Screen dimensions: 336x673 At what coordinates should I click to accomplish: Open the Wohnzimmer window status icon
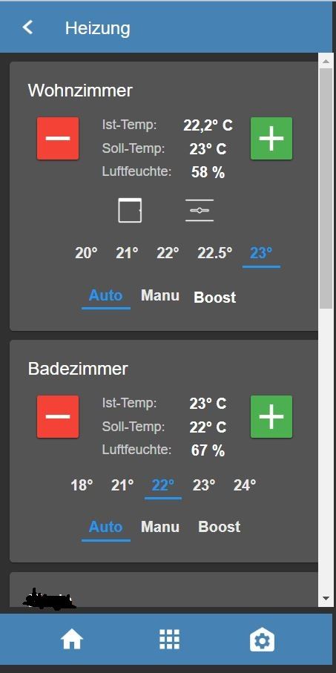pos(130,210)
